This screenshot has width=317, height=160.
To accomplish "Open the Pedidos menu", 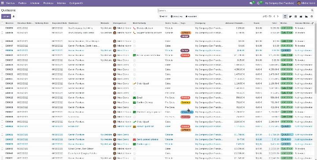I will tap(22, 3).
